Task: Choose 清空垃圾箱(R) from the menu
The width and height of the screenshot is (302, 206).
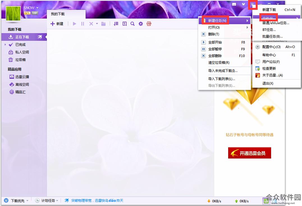Action: pyautogui.click(x=225, y=62)
